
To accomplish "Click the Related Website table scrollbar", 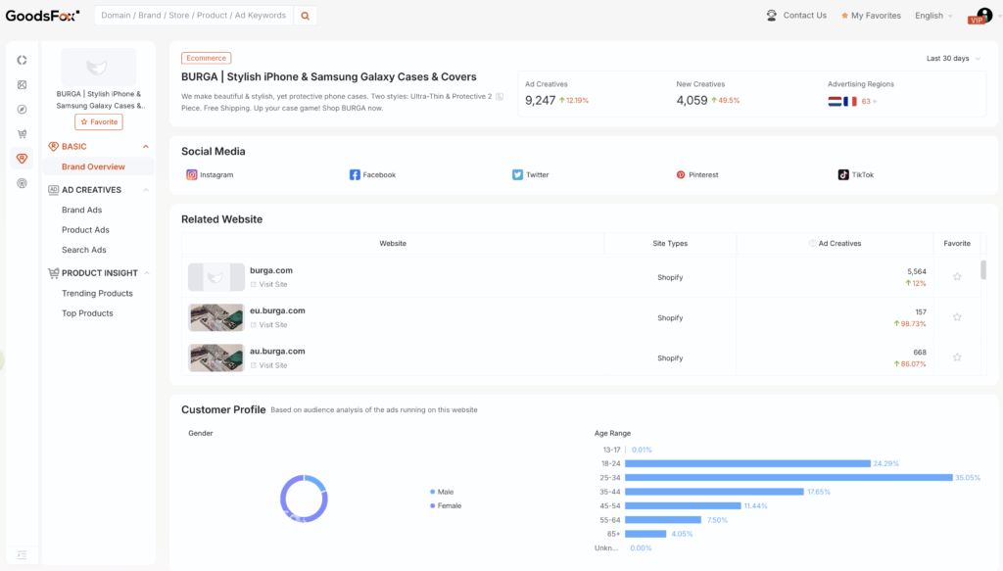I will [x=983, y=270].
